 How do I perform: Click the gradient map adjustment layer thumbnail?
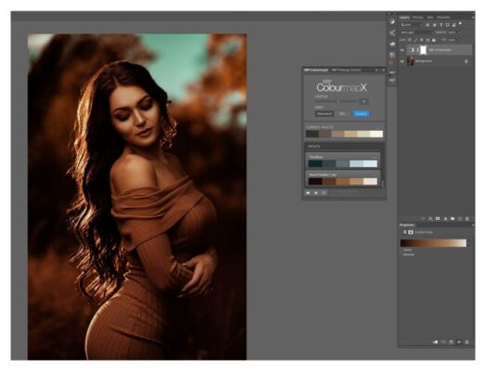point(412,50)
